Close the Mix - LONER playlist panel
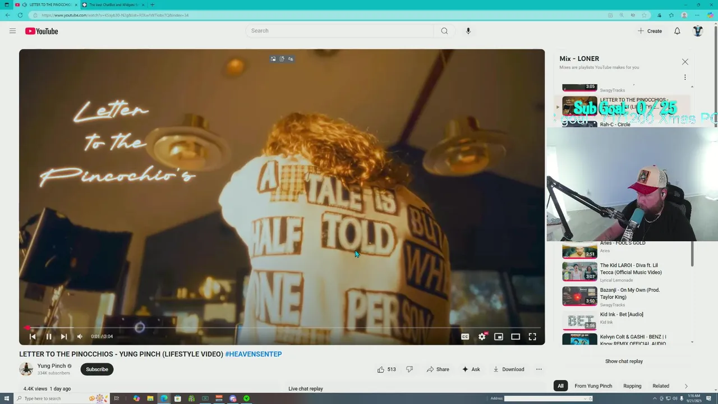This screenshot has height=404, width=718. (x=685, y=62)
